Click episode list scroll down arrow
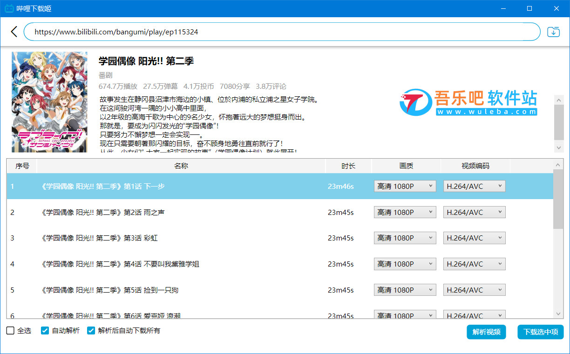The image size is (570, 354). [558, 314]
